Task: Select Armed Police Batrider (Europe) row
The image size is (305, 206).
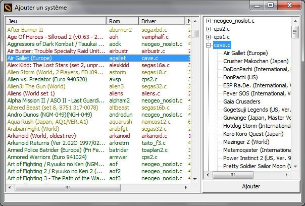Action: pyautogui.click(x=98, y=150)
